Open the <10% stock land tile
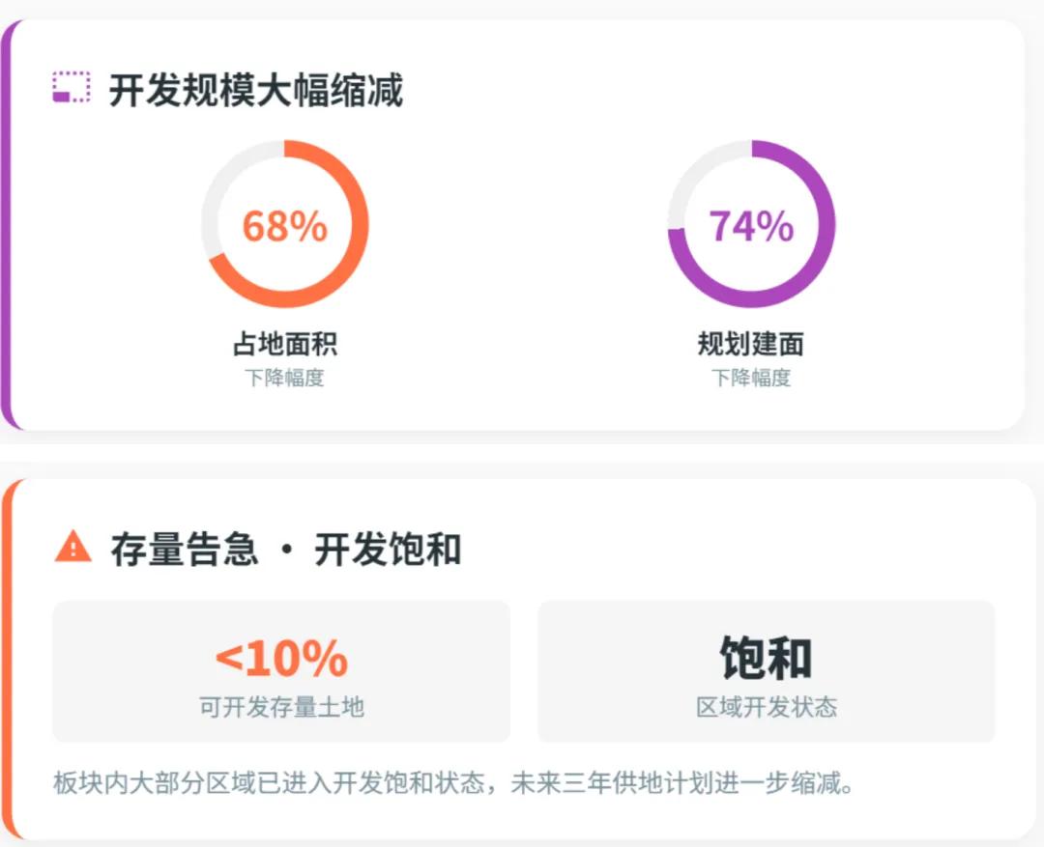Screen dimensions: 1044x847 click(281, 671)
